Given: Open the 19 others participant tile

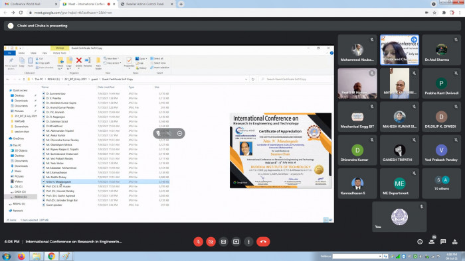Looking at the screenshot, I should pyautogui.click(x=441, y=183).
